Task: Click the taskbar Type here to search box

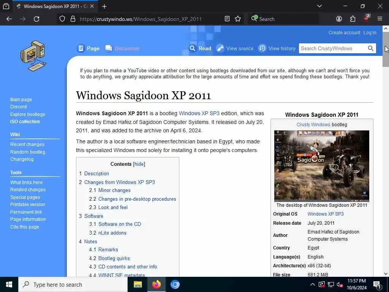Action: click(x=73, y=284)
